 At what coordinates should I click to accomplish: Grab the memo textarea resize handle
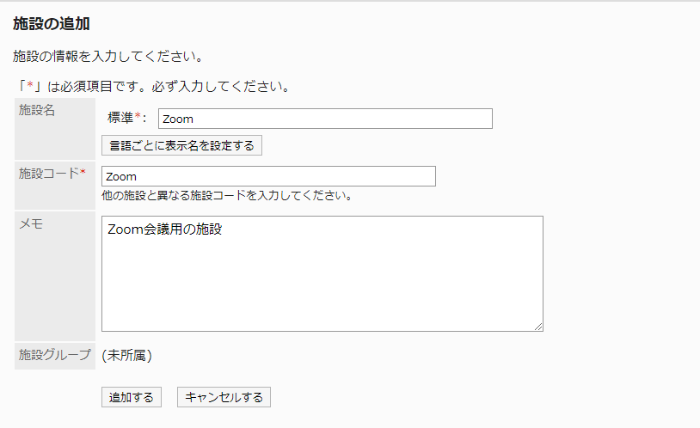tap(538, 327)
